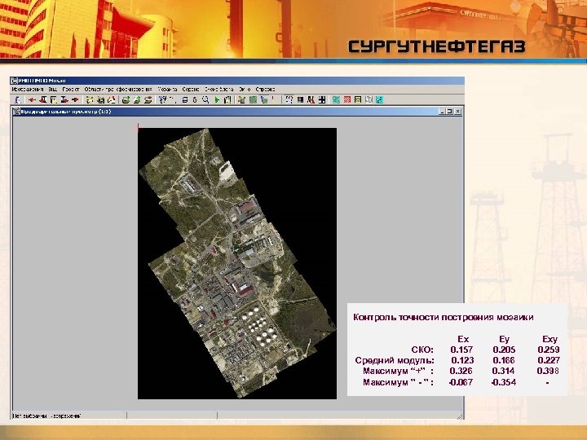587x440 pixels.
Task: Open the Справка menu
Action: click(265, 90)
